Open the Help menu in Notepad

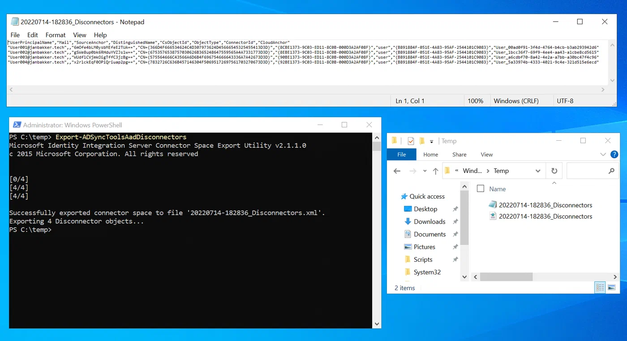pyautogui.click(x=100, y=35)
